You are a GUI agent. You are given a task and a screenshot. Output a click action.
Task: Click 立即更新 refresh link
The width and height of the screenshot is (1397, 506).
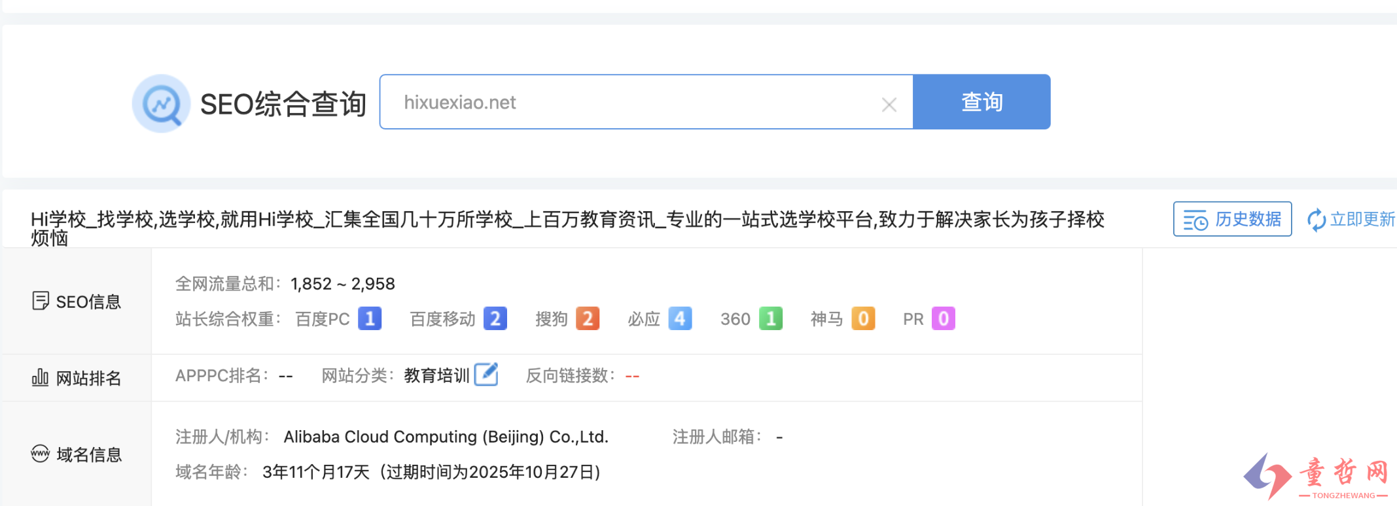tap(1351, 219)
